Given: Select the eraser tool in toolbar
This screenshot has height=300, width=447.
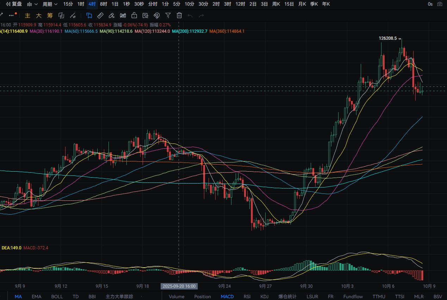Looking at the screenshot, I should point(111,15).
